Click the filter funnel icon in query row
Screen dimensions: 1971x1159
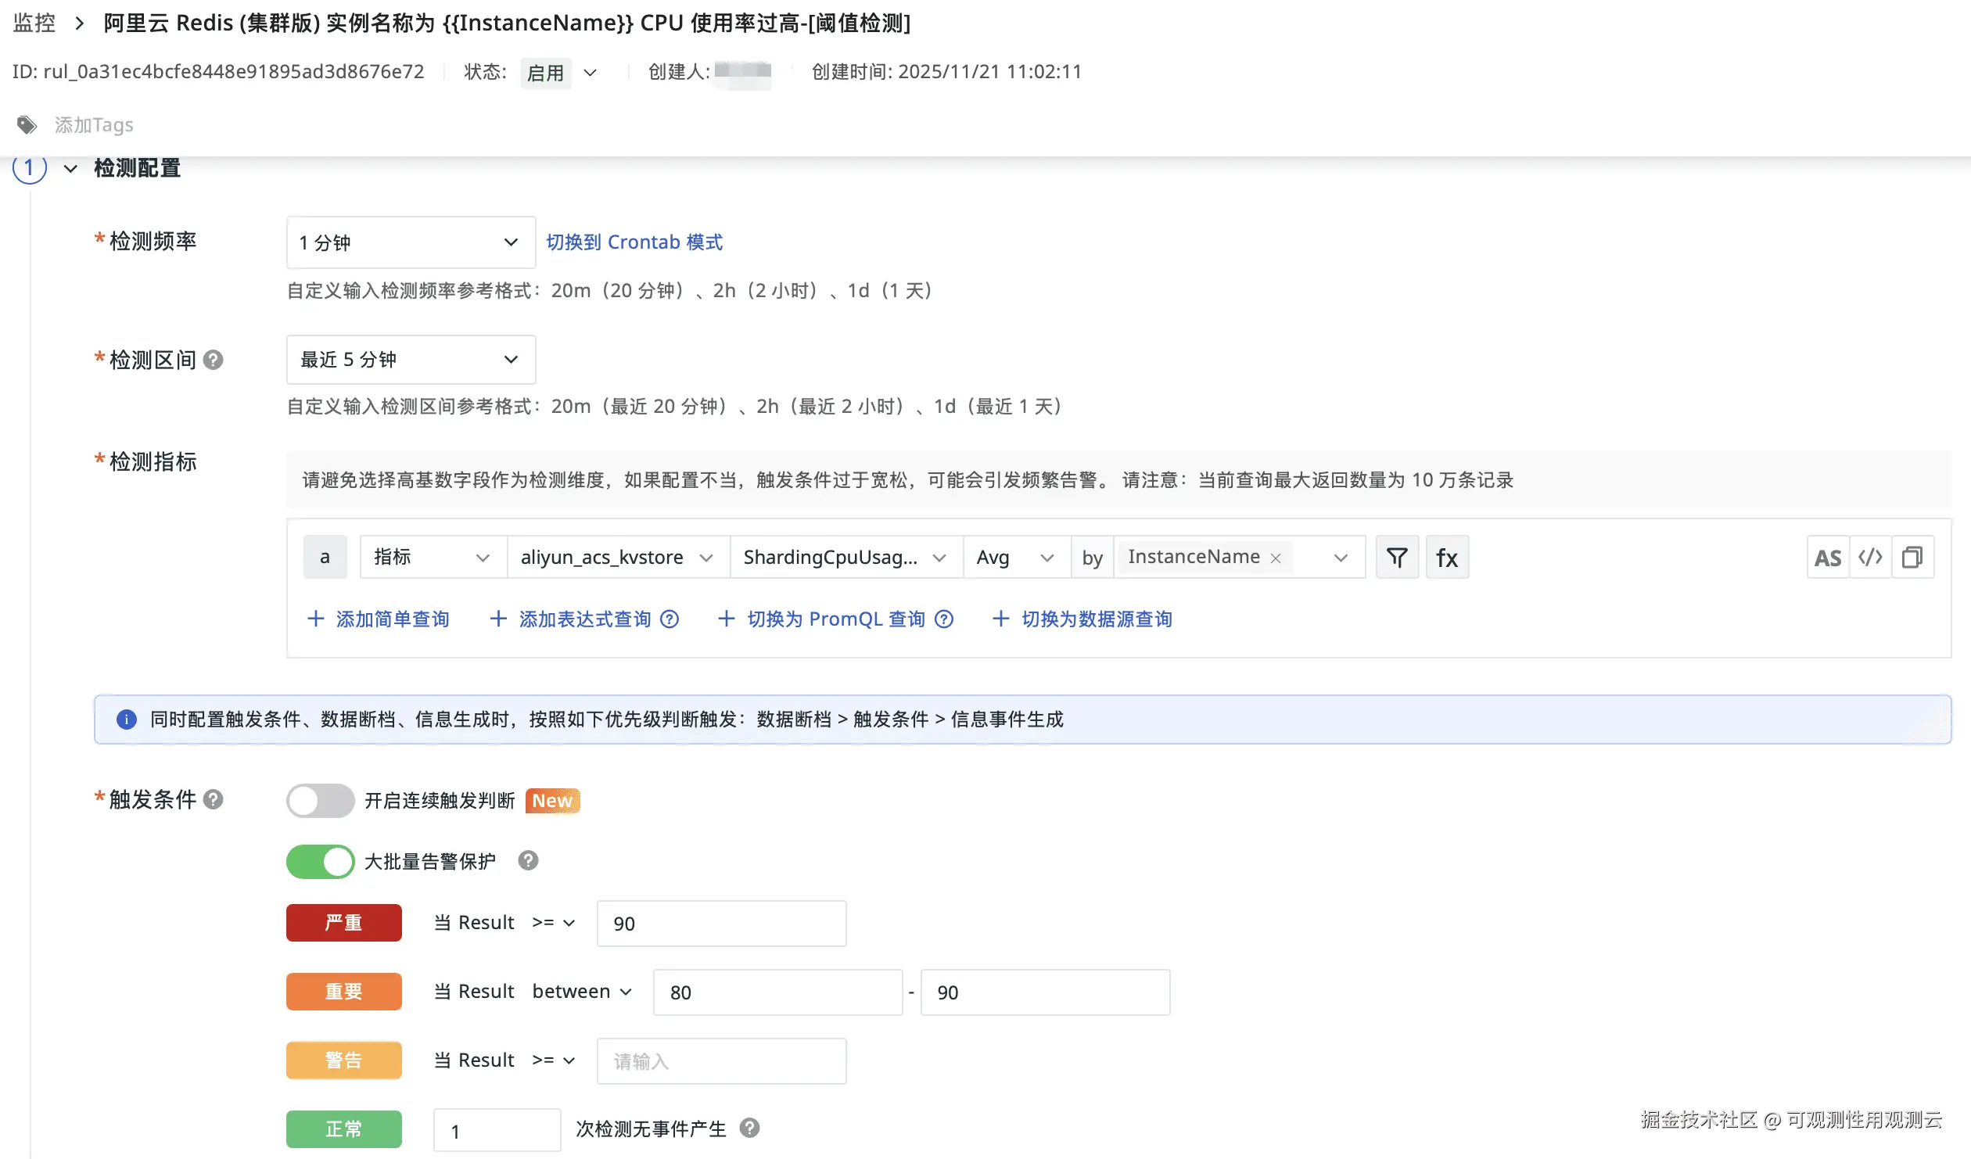pyautogui.click(x=1397, y=557)
